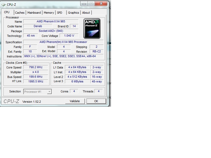Open the Graphics tab
211x158 pixels.
point(74,13)
